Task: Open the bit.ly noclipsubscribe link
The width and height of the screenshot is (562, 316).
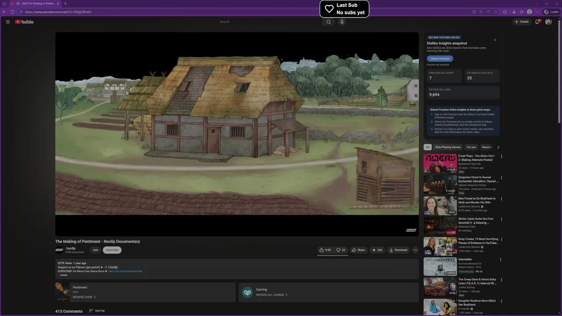Action: click(125, 271)
